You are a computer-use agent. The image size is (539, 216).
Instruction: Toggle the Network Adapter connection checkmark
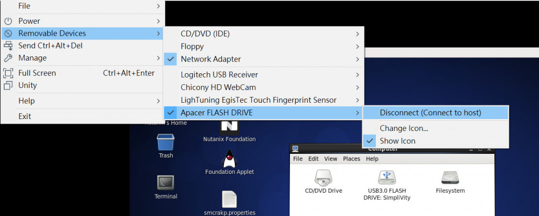(x=171, y=59)
